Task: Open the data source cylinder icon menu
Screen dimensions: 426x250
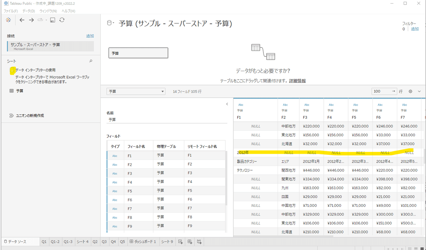Action: click(x=109, y=23)
